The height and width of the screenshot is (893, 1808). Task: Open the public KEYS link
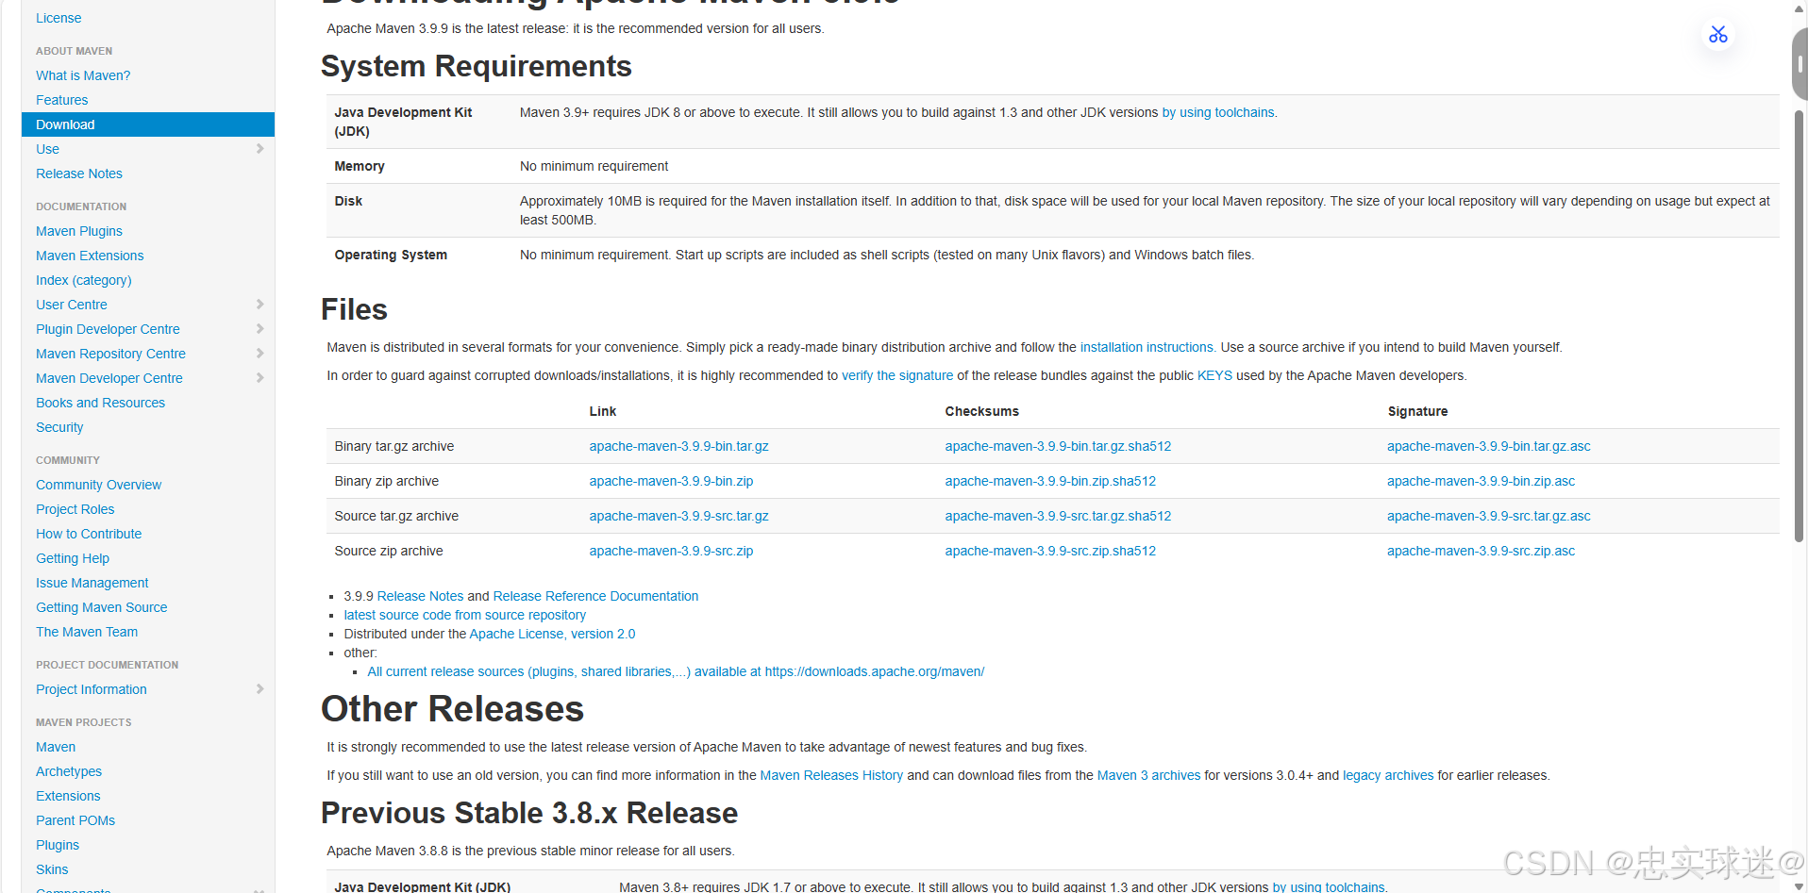click(1214, 375)
